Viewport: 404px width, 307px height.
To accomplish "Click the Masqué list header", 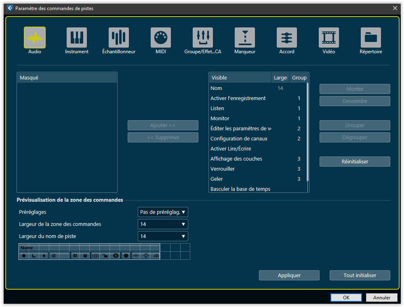I will (67, 78).
